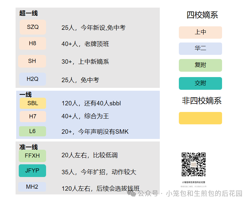Click the green FFXH label

[32, 156]
